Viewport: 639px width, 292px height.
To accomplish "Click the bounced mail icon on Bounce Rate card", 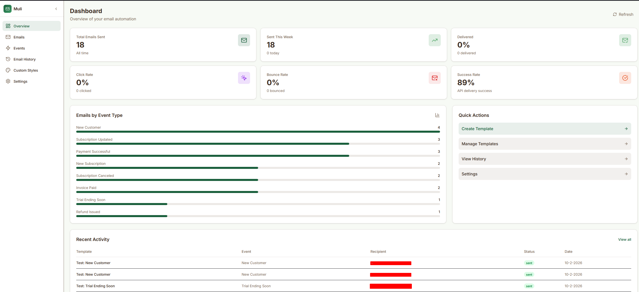I will pos(434,78).
